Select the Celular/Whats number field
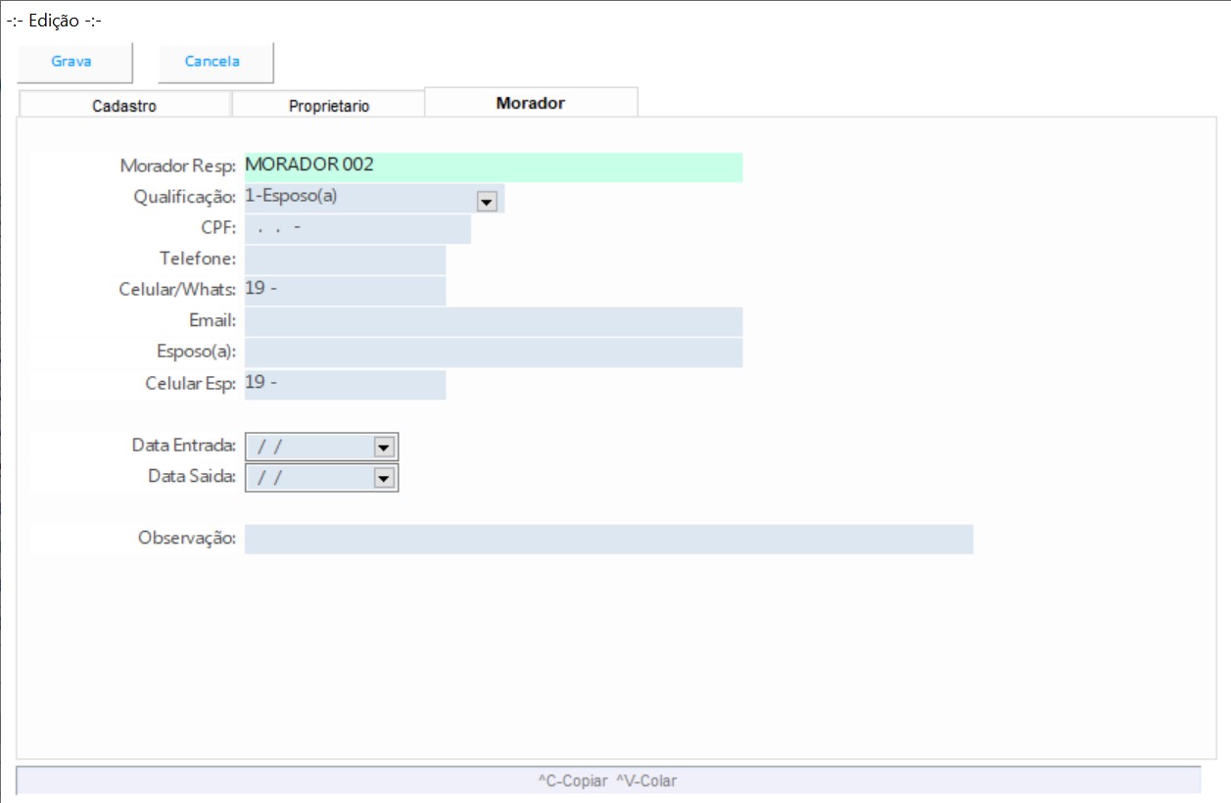This screenshot has height=803, width=1231. (345, 291)
